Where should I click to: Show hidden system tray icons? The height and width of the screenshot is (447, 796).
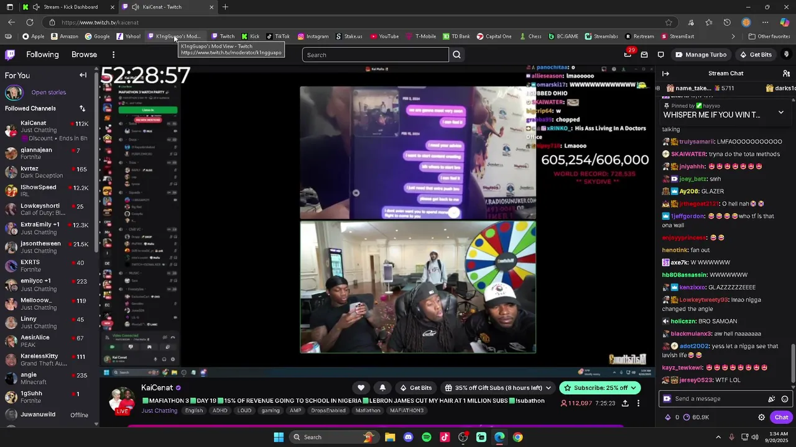718,437
